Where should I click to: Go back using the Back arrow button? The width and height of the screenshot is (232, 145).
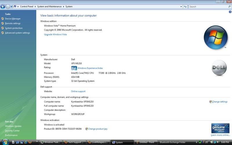click(x=3, y=6)
